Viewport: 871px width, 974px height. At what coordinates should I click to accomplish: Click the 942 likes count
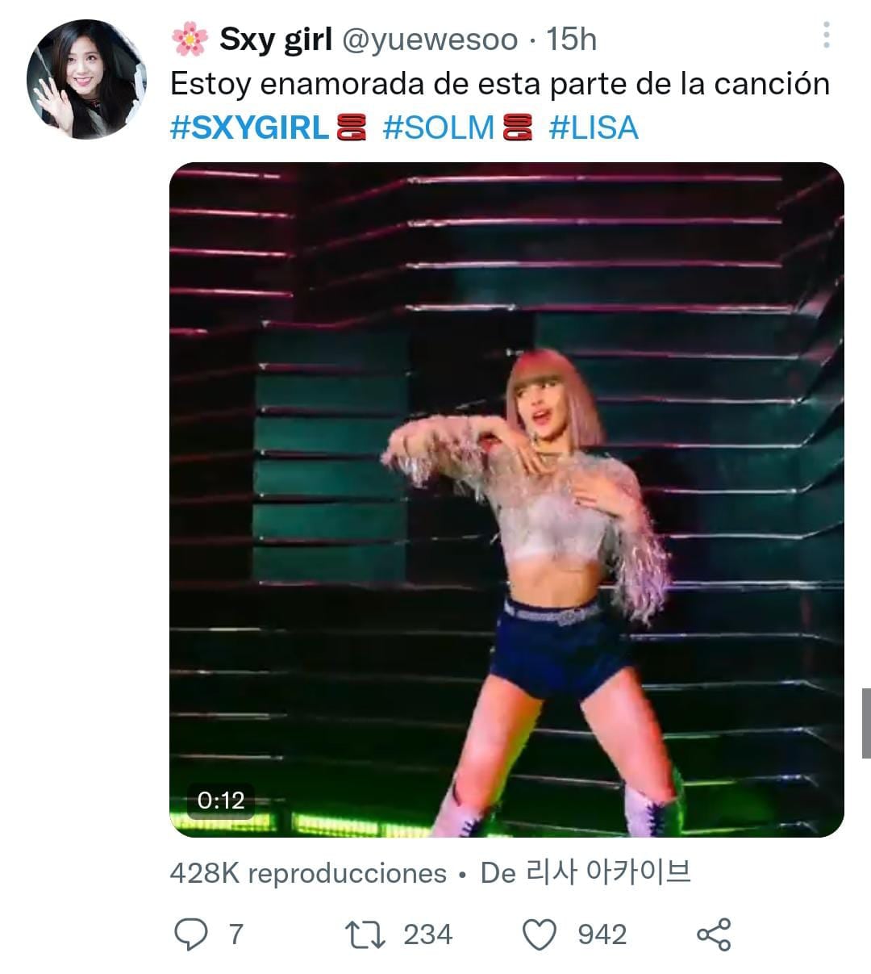(602, 934)
